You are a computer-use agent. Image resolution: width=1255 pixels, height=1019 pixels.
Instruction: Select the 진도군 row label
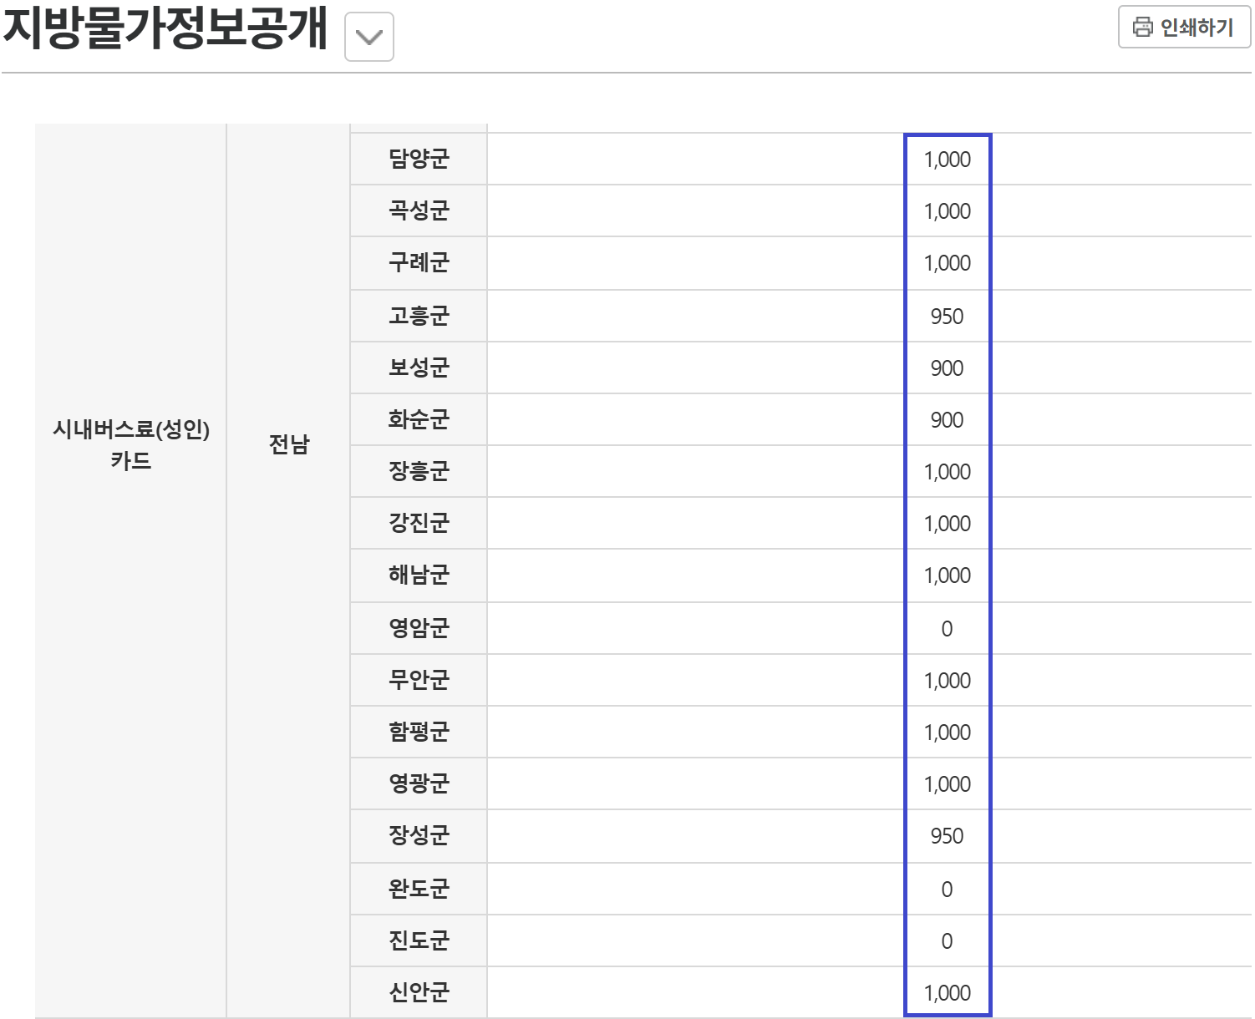419,940
